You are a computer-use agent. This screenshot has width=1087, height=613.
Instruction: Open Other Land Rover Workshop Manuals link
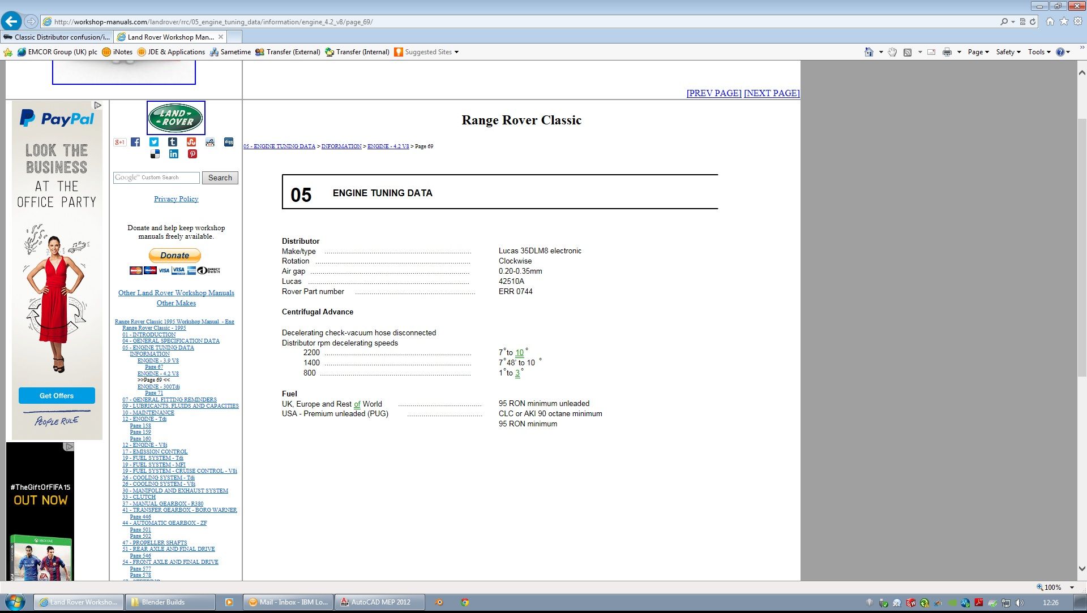pos(176,293)
